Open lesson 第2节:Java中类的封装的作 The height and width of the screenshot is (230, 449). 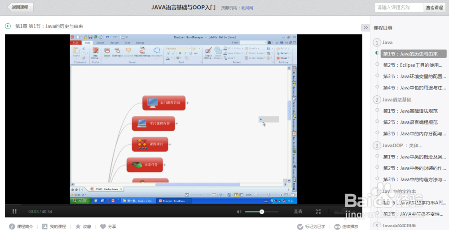414,168
